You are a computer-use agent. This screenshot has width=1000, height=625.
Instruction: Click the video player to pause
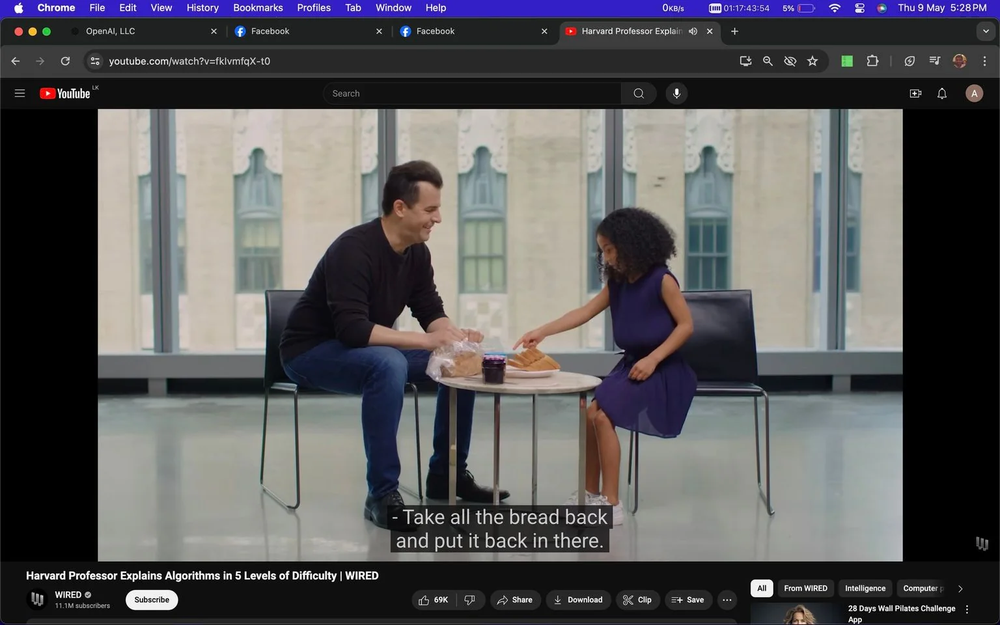click(x=500, y=335)
